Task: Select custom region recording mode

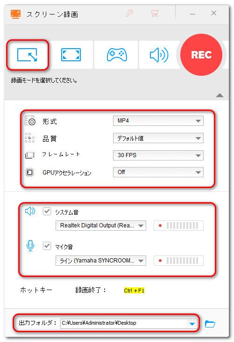Action: [27, 55]
